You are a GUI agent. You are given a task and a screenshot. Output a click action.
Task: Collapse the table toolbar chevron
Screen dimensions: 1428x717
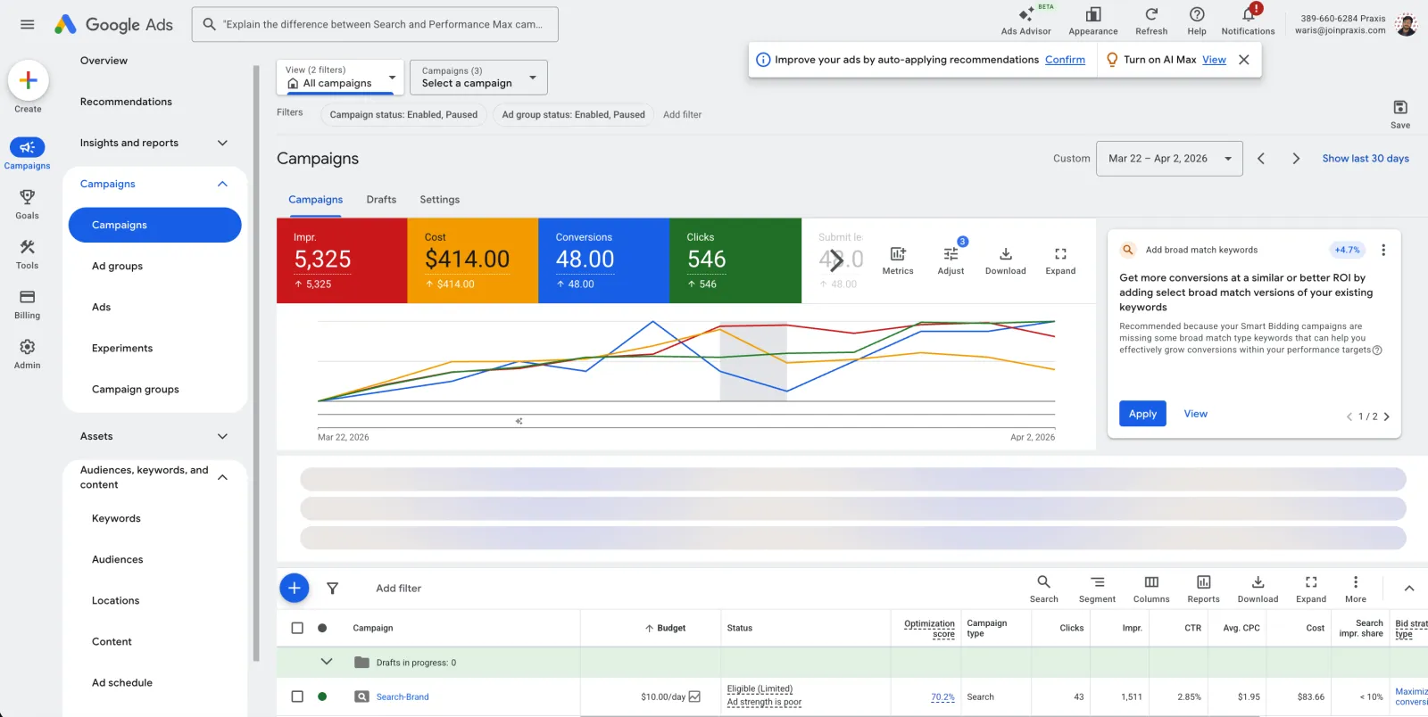pyautogui.click(x=1409, y=589)
